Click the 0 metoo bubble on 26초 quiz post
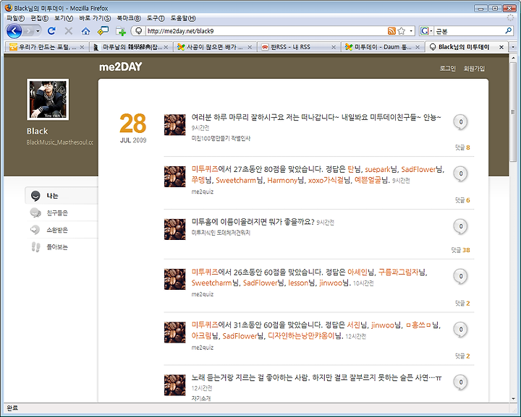 tap(460, 276)
